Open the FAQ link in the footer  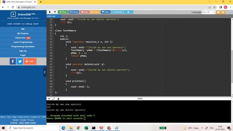[x=9, y=117]
